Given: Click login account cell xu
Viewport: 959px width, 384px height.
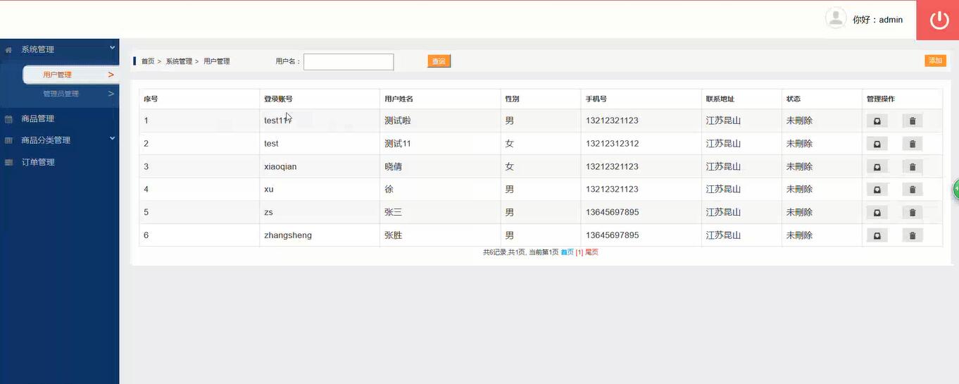Looking at the screenshot, I should click(269, 190).
